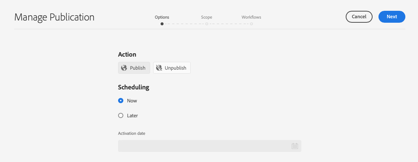Jump to the Scope wizard step
The width and height of the screenshot is (418, 162).
coord(206,17)
